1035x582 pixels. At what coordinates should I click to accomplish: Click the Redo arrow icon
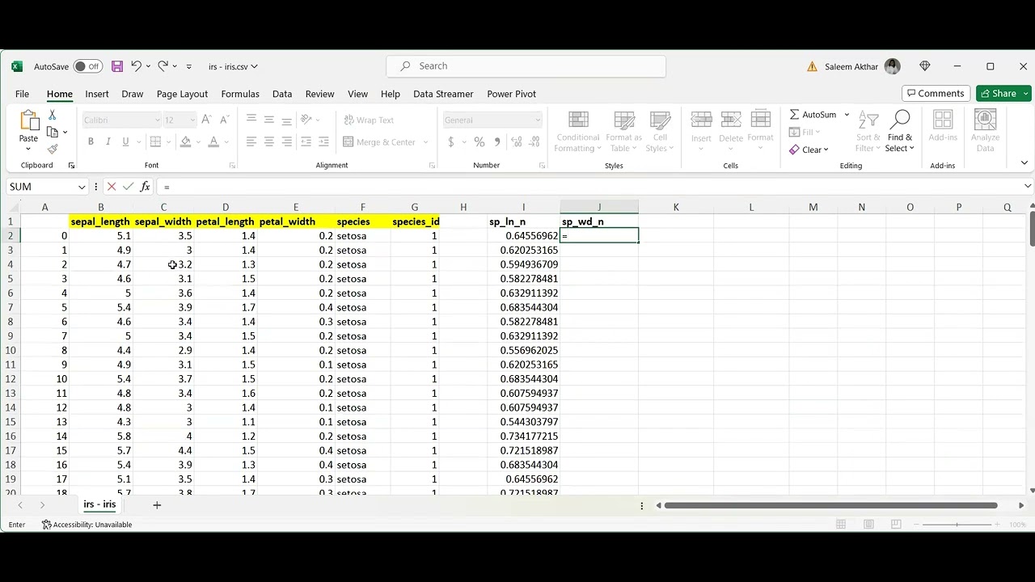163,66
